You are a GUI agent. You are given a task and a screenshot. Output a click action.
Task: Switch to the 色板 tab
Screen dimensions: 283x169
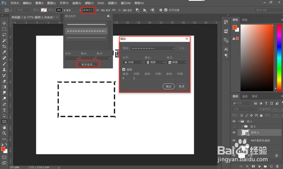click(x=245, y=20)
